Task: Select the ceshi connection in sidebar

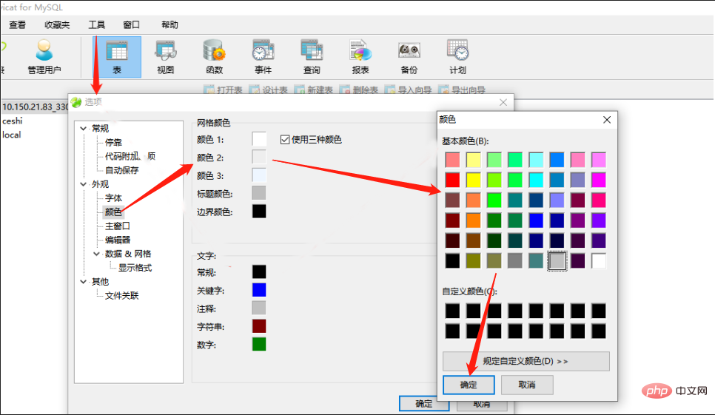Action: pos(13,121)
